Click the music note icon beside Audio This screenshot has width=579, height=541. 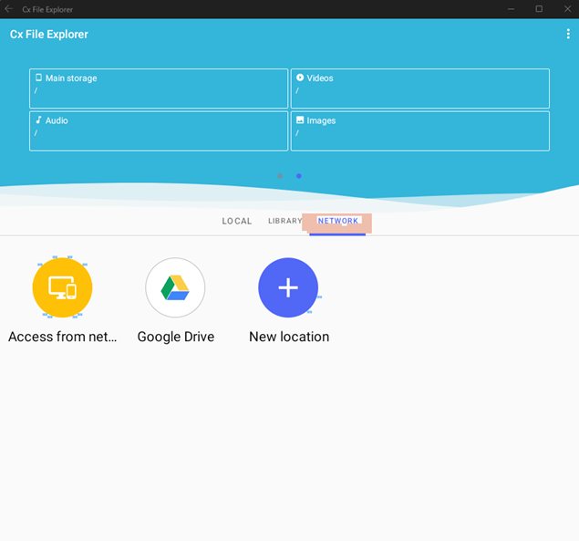(38, 120)
